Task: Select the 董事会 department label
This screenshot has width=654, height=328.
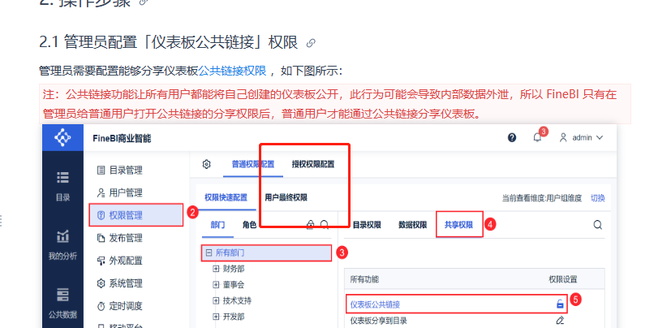Action: [234, 285]
